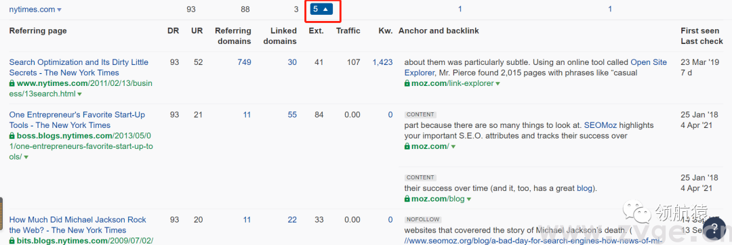Expand the nytimes.com domain dropdown
The image size is (732, 245).
tap(59, 9)
